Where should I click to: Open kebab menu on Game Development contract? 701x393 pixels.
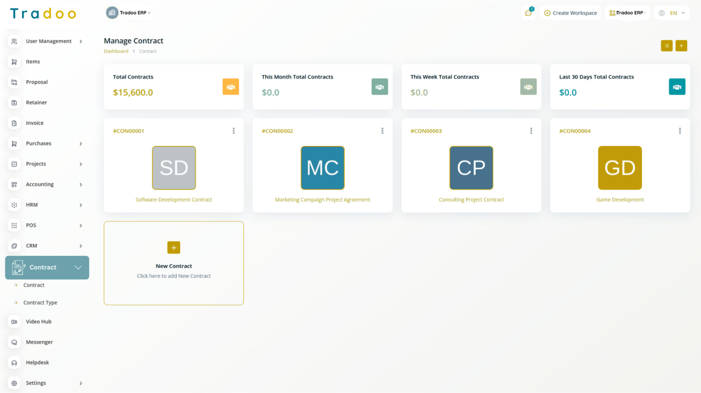[x=680, y=131]
